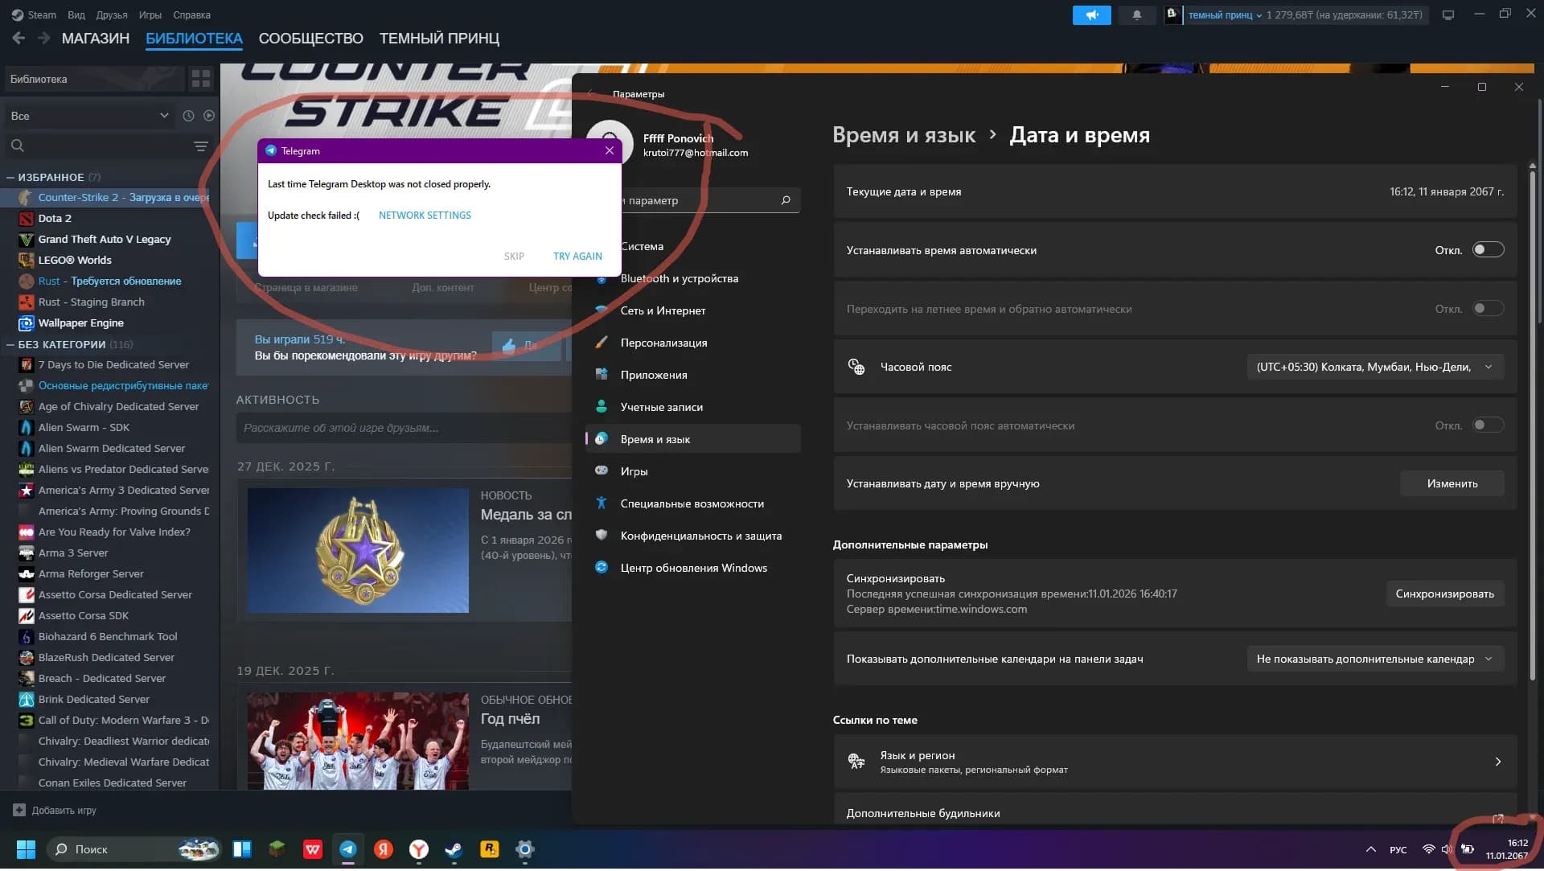Click the Изменить button for manual time
The width and height of the screenshot is (1544, 871).
point(1452,483)
